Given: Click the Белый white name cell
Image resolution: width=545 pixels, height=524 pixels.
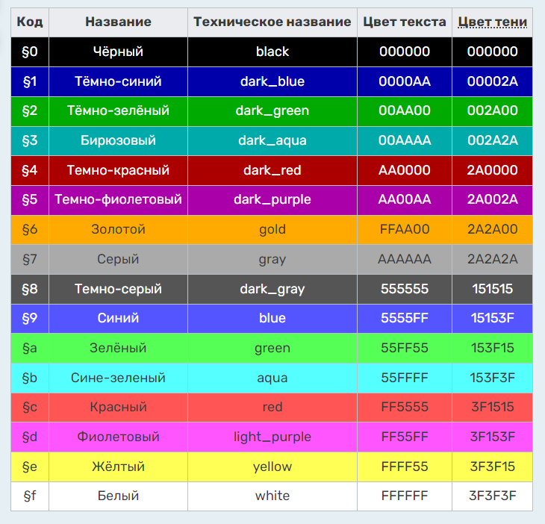Looking at the screenshot, I should 118,496.
